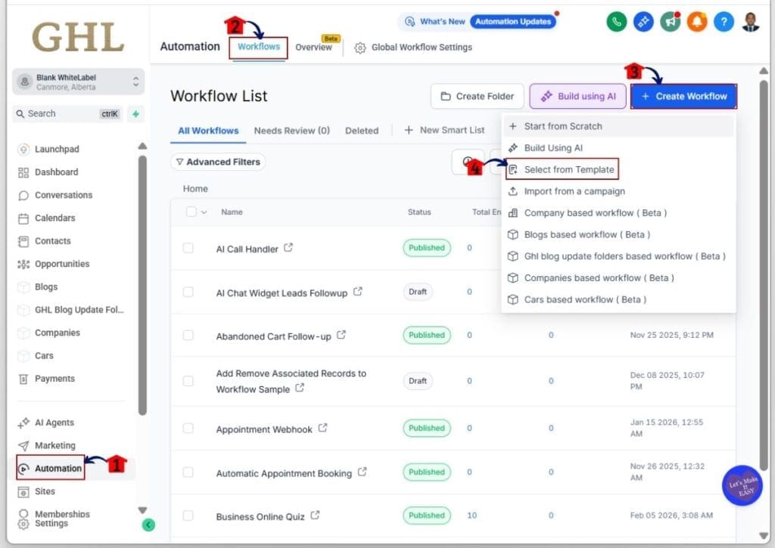Click the Global Workflow Settings gear icon
The image size is (775, 548).
click(x=358, y=47)
